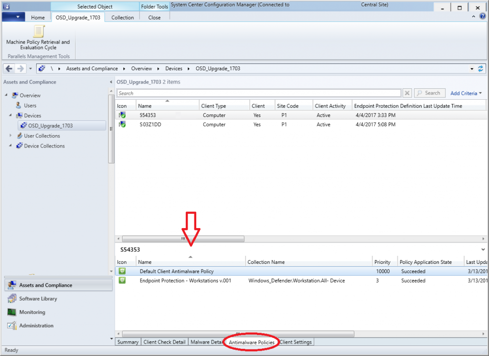Click the navigation tree vertical scrollbar
The image size is (489, 356).
tap(111, 129)
